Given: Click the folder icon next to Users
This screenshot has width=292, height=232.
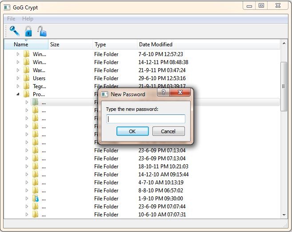Looking at the screenshot, I should pyautogui.click(x=26, y=78).
